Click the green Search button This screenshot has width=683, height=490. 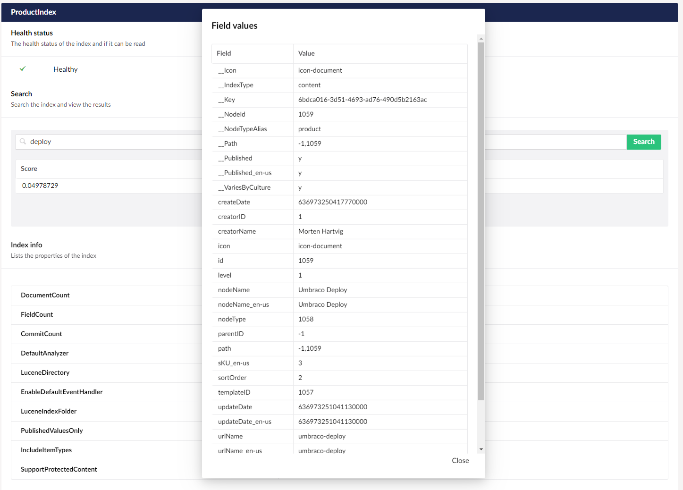coord(643,142)
